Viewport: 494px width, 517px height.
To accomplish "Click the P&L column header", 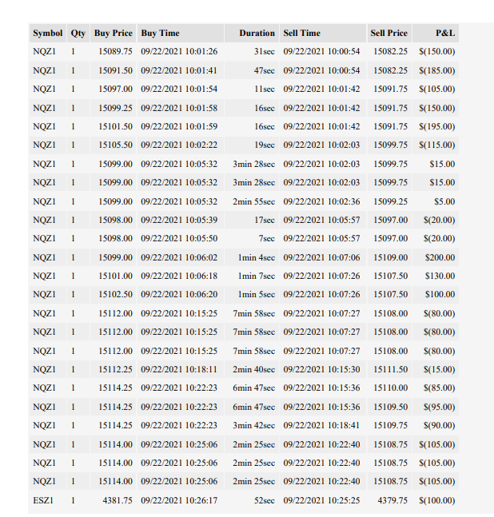I will click(436, 33).
